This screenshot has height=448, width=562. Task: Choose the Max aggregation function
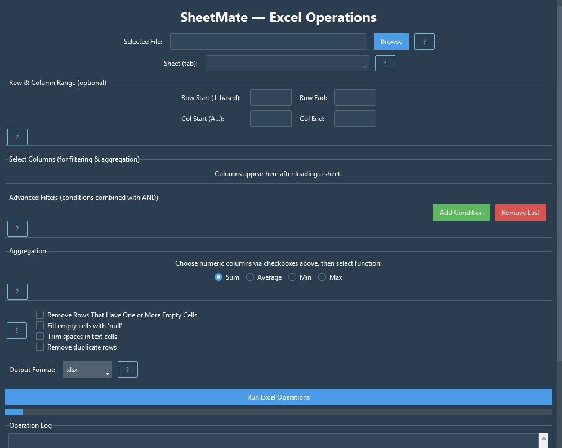(x=322, y=277)
